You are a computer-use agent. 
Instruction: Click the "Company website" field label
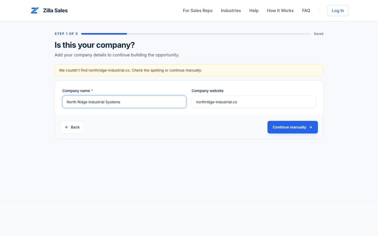[x=207, y=91]
